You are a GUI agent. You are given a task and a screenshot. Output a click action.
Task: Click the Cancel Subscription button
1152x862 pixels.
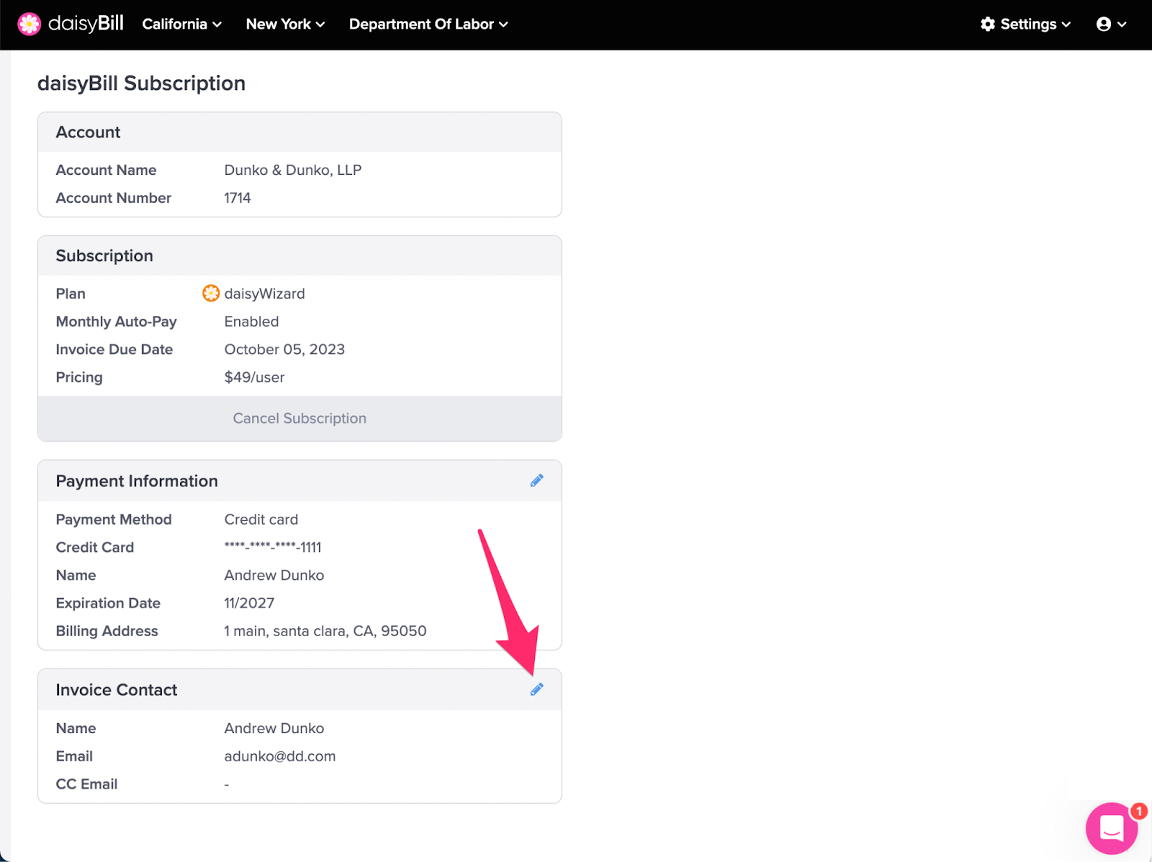point(300,418)
